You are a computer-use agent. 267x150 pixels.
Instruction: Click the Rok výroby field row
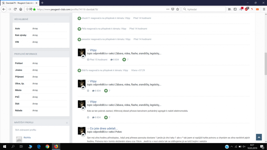(41, 35)
